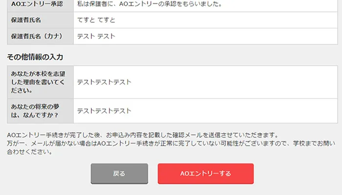
Task: Click the 戻る back button
Action: coord(119,174)
